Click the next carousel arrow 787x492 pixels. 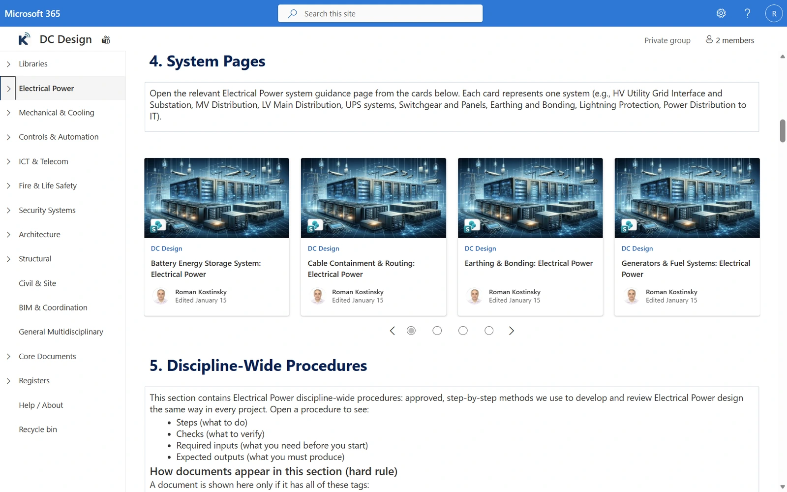click(512, 331)
